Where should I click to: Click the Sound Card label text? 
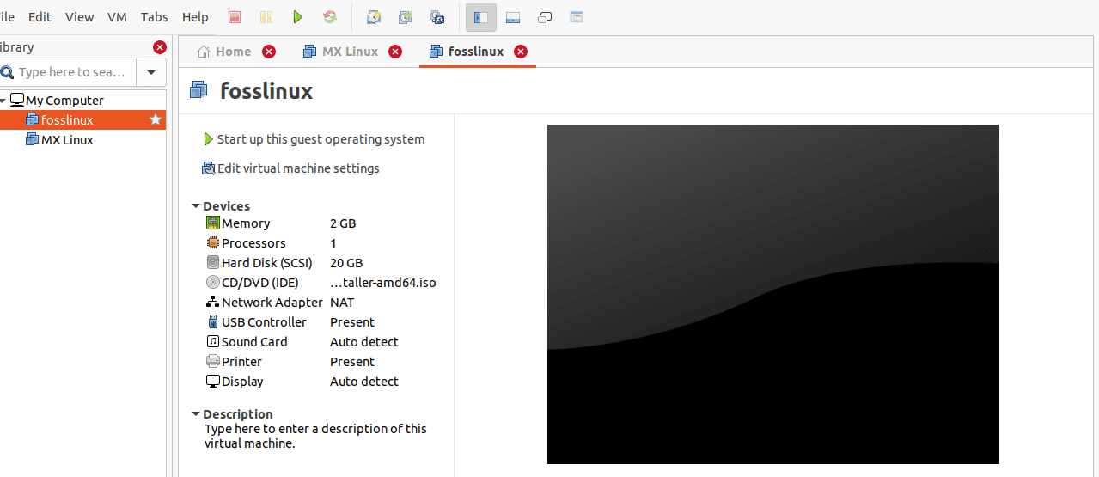254,342
